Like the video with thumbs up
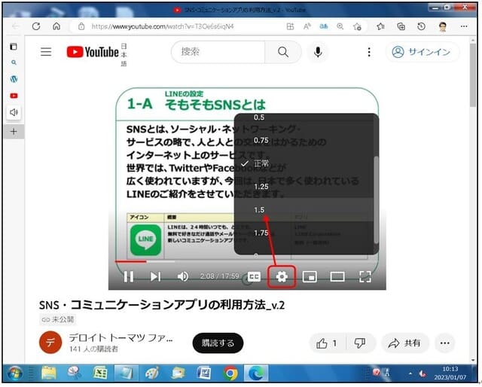 327,343
